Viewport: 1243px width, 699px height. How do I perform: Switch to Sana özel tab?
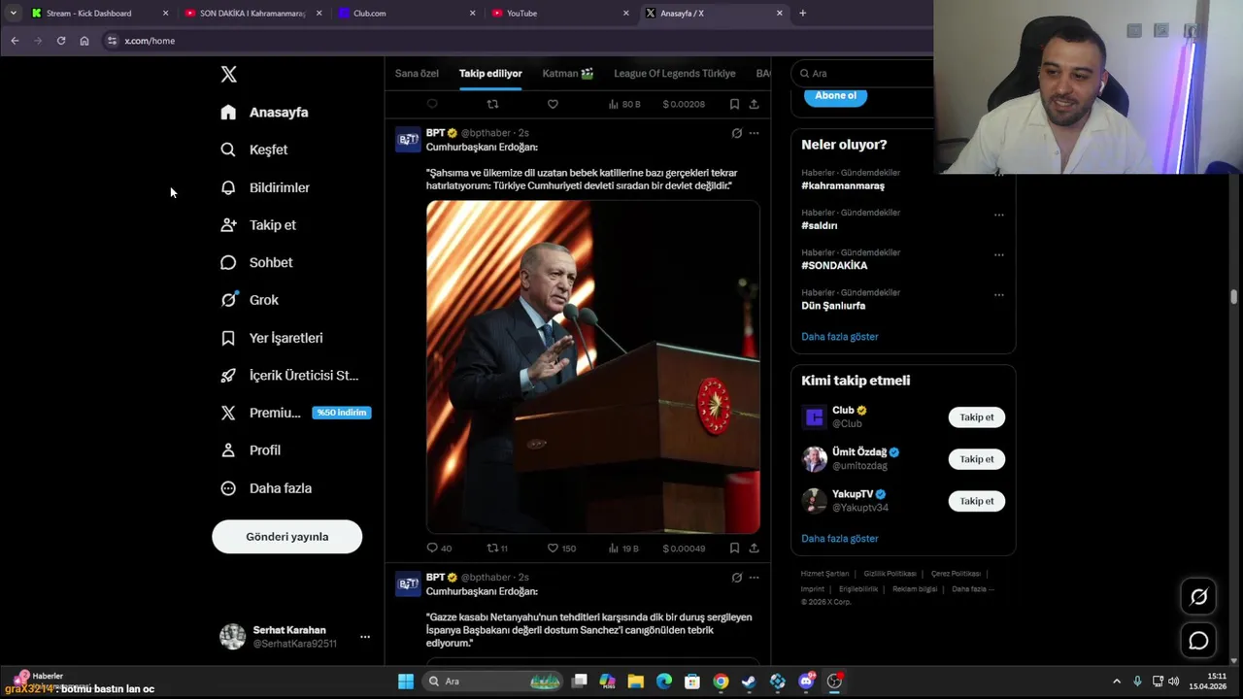click(x=417, y=74)
